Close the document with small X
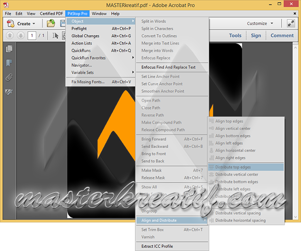 295,14
